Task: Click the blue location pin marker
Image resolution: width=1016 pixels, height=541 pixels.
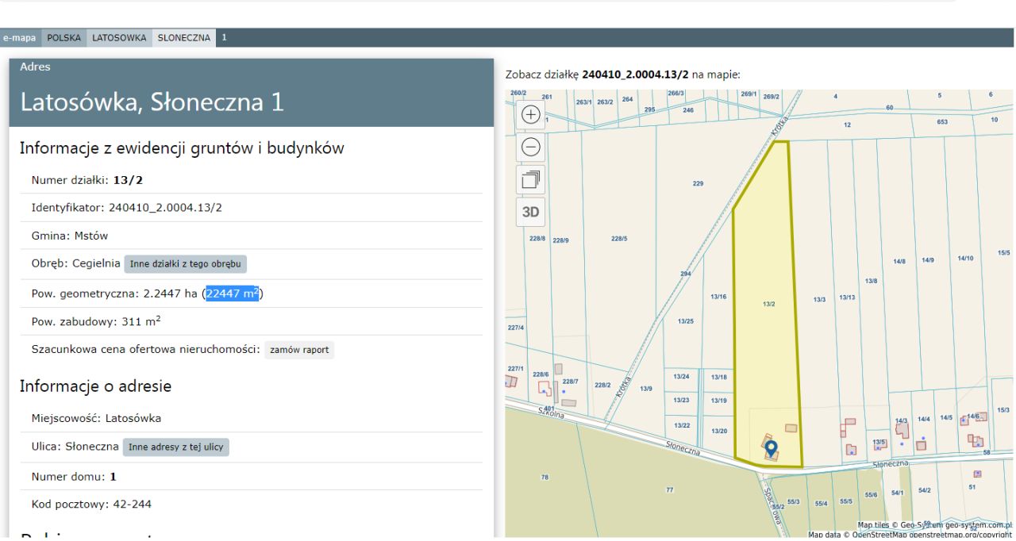Action: [x=770, y=450]
